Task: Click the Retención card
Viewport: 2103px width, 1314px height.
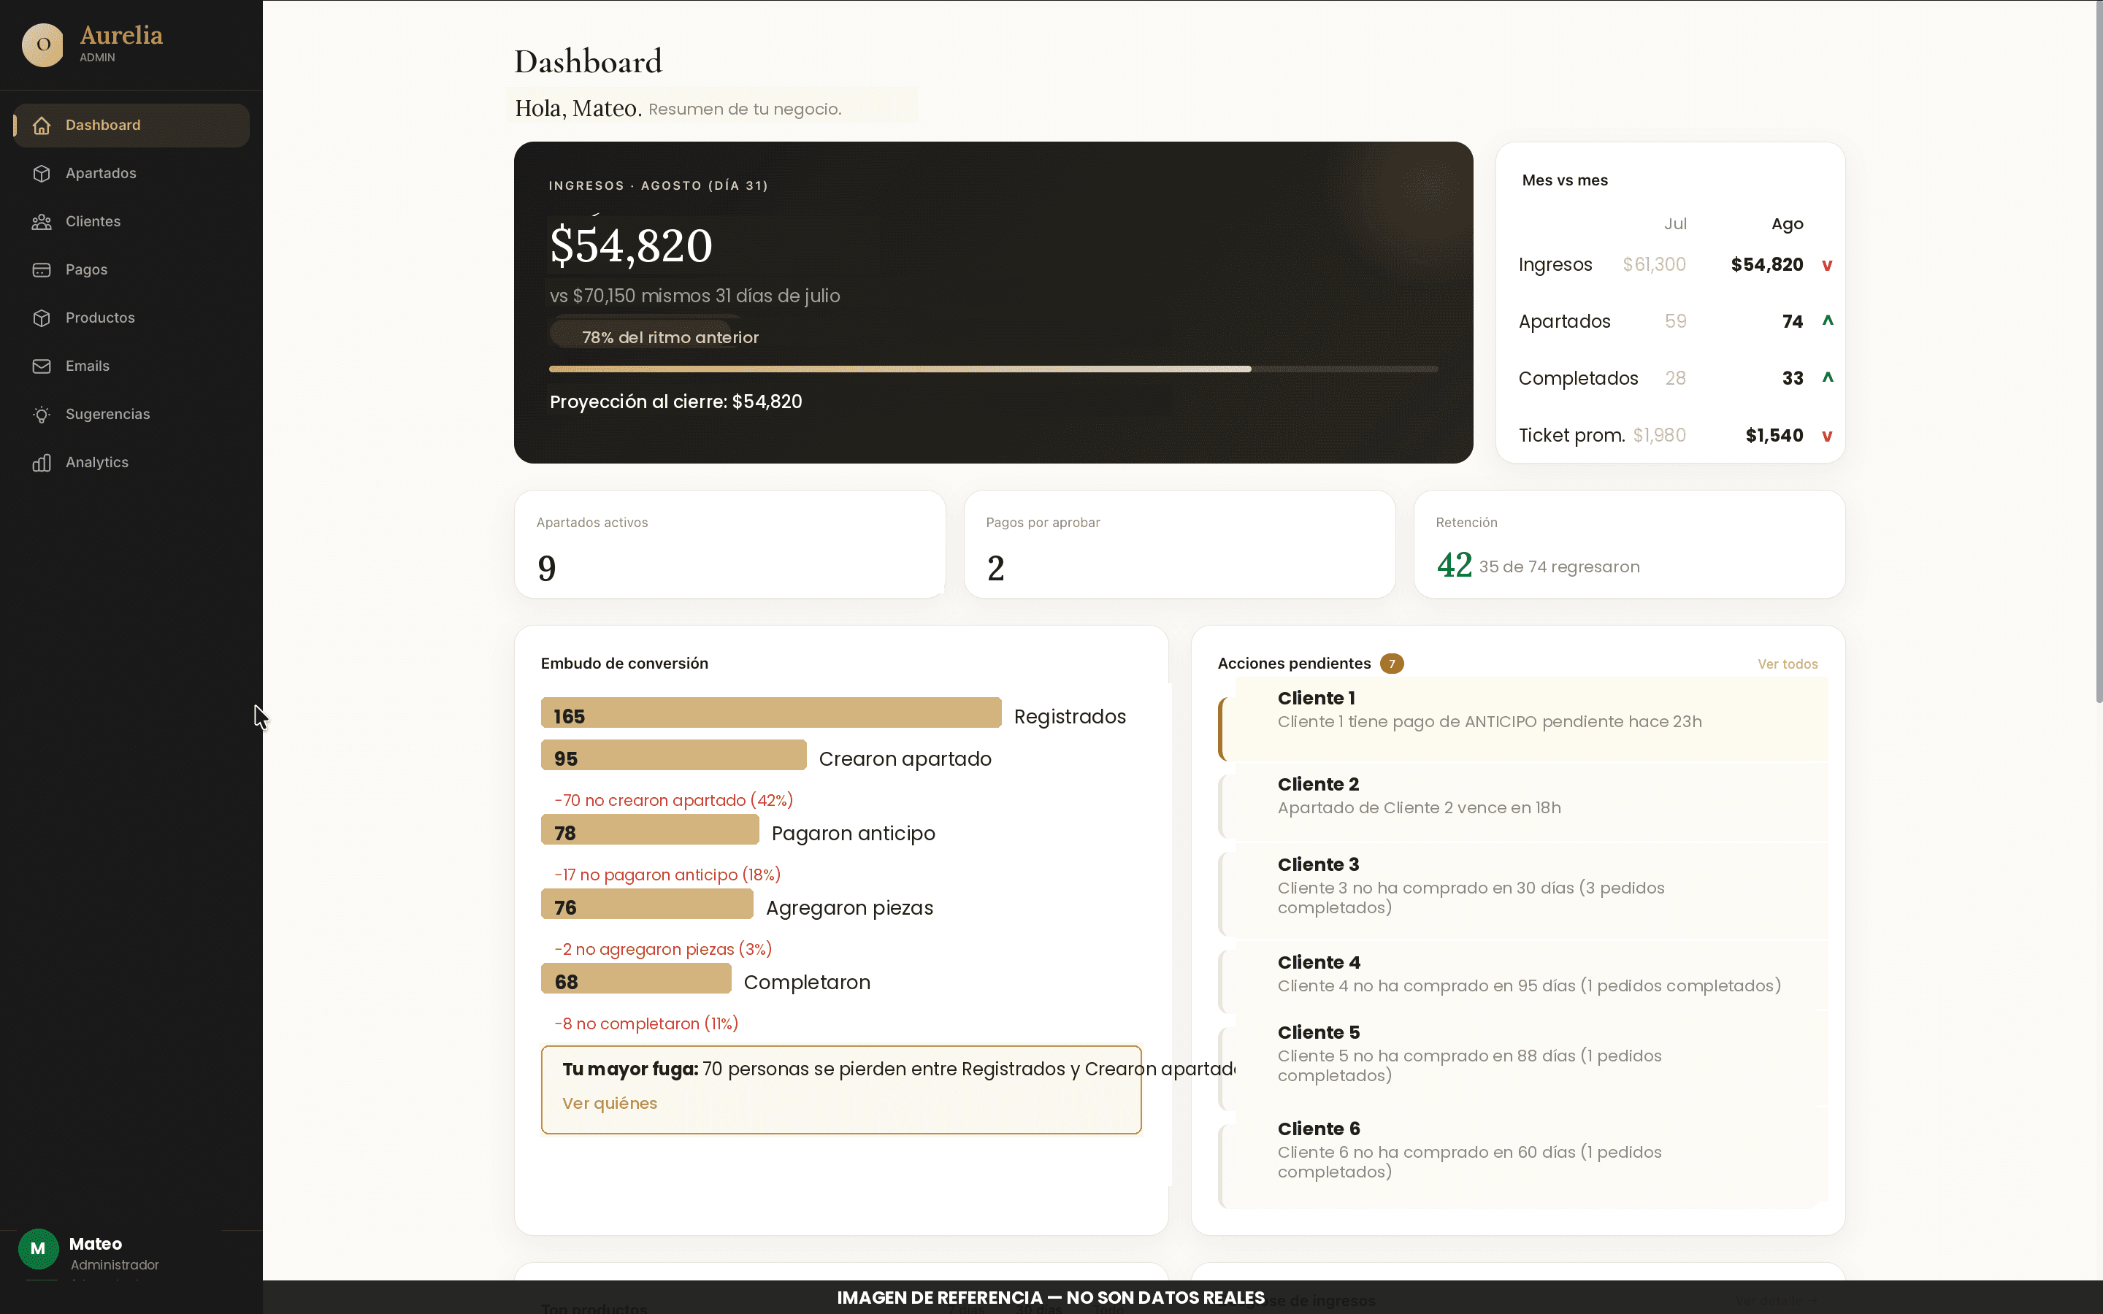Action: click(x=1629, y=544)
